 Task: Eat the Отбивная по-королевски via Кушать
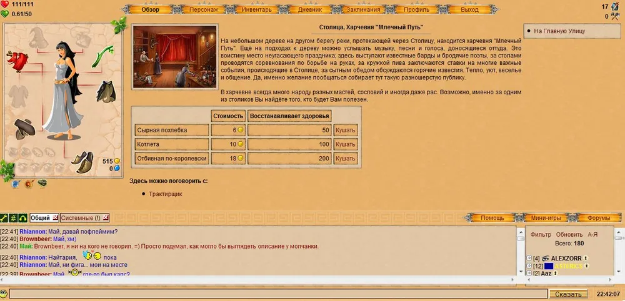pos(345,158)
